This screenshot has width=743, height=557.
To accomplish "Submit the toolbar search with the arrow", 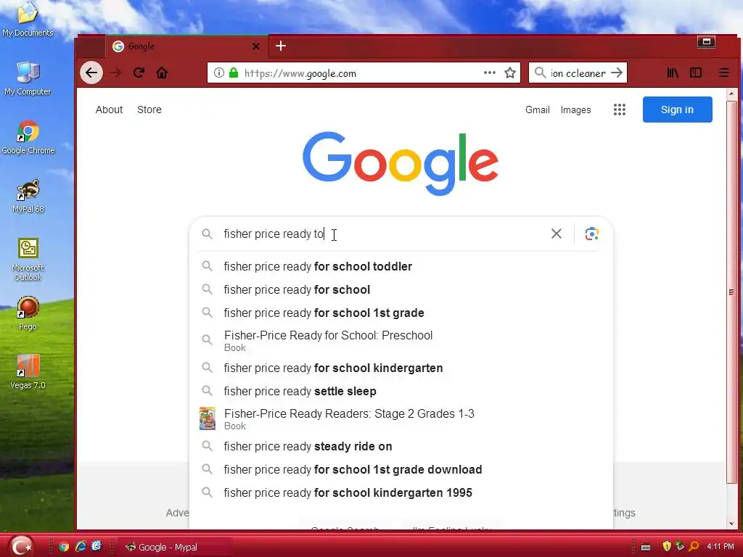I will coord(617,73).
